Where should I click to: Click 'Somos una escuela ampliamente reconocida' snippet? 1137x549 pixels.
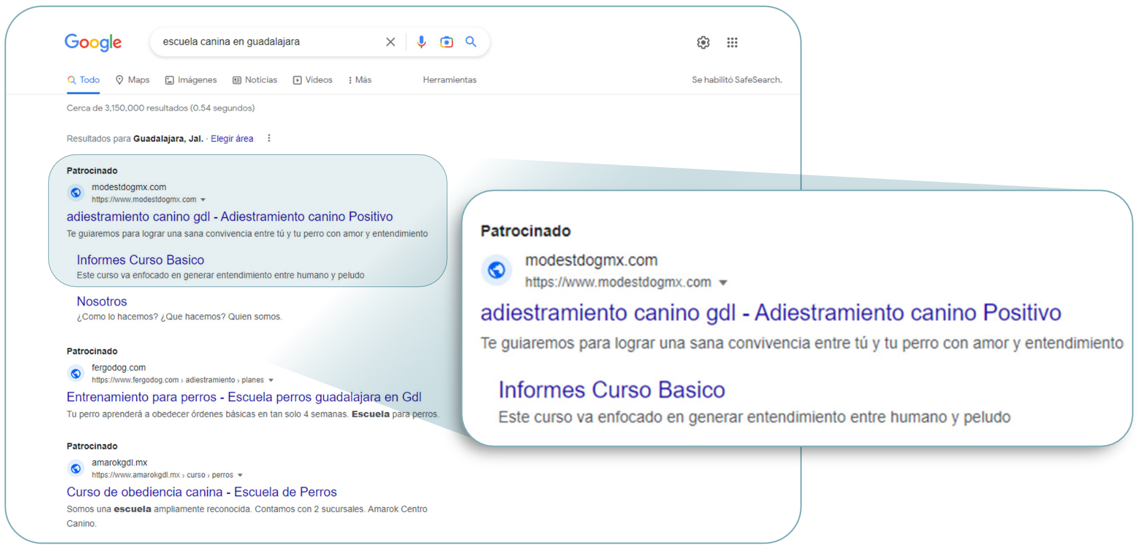pos(247,516)
